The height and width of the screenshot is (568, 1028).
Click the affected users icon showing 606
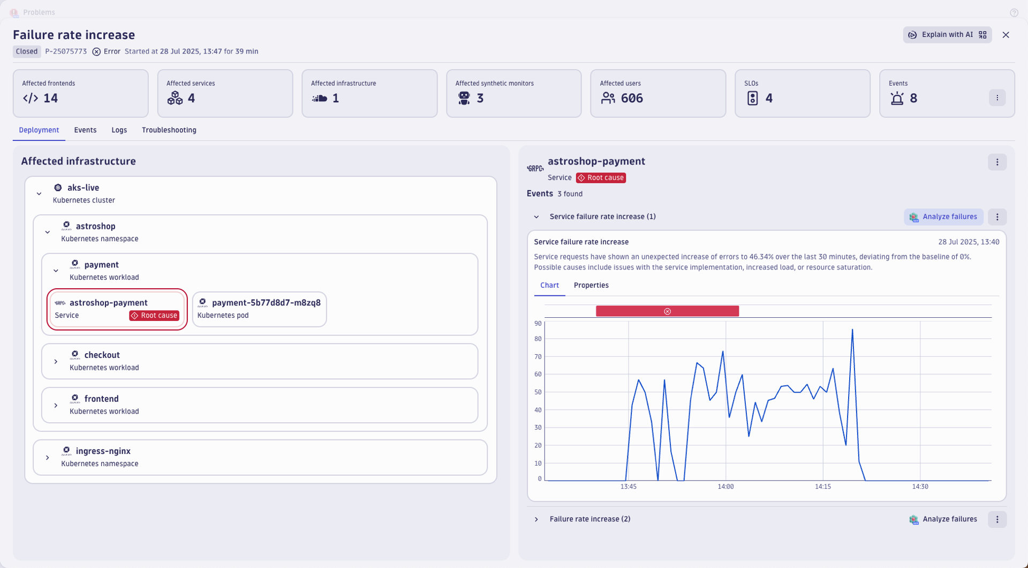pos(608,98)
